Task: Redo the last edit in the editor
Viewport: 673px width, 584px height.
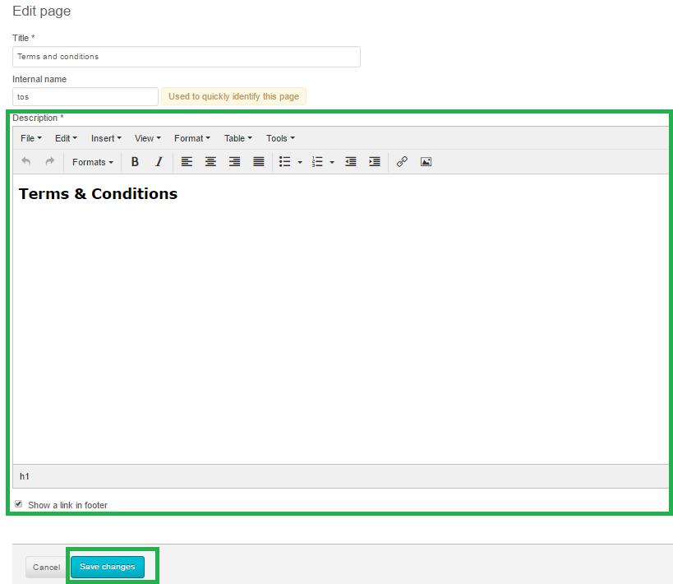Action: coord(50,161)
